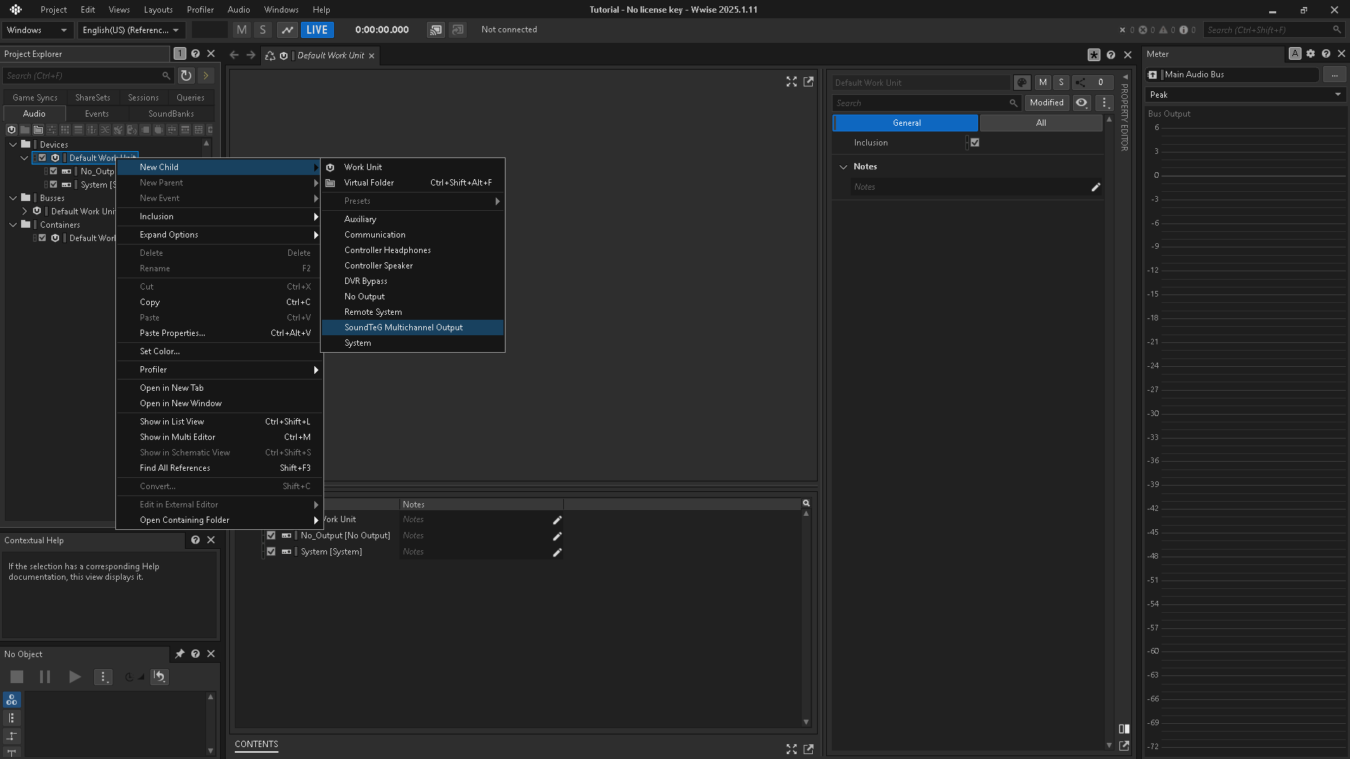Toggle Solo button in the main toolbar
Viewport: 1350px width, 759px height.
click(x=263, y=30)
